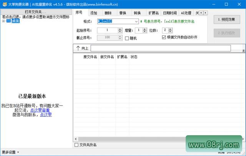
Task: Increase the 位数 value
Action: coord(170,29)
